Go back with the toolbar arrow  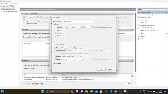[x=1, y=6]
